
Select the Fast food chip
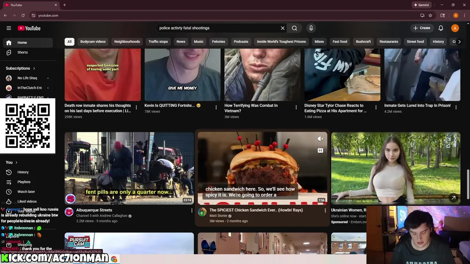(x=340, y=42)
